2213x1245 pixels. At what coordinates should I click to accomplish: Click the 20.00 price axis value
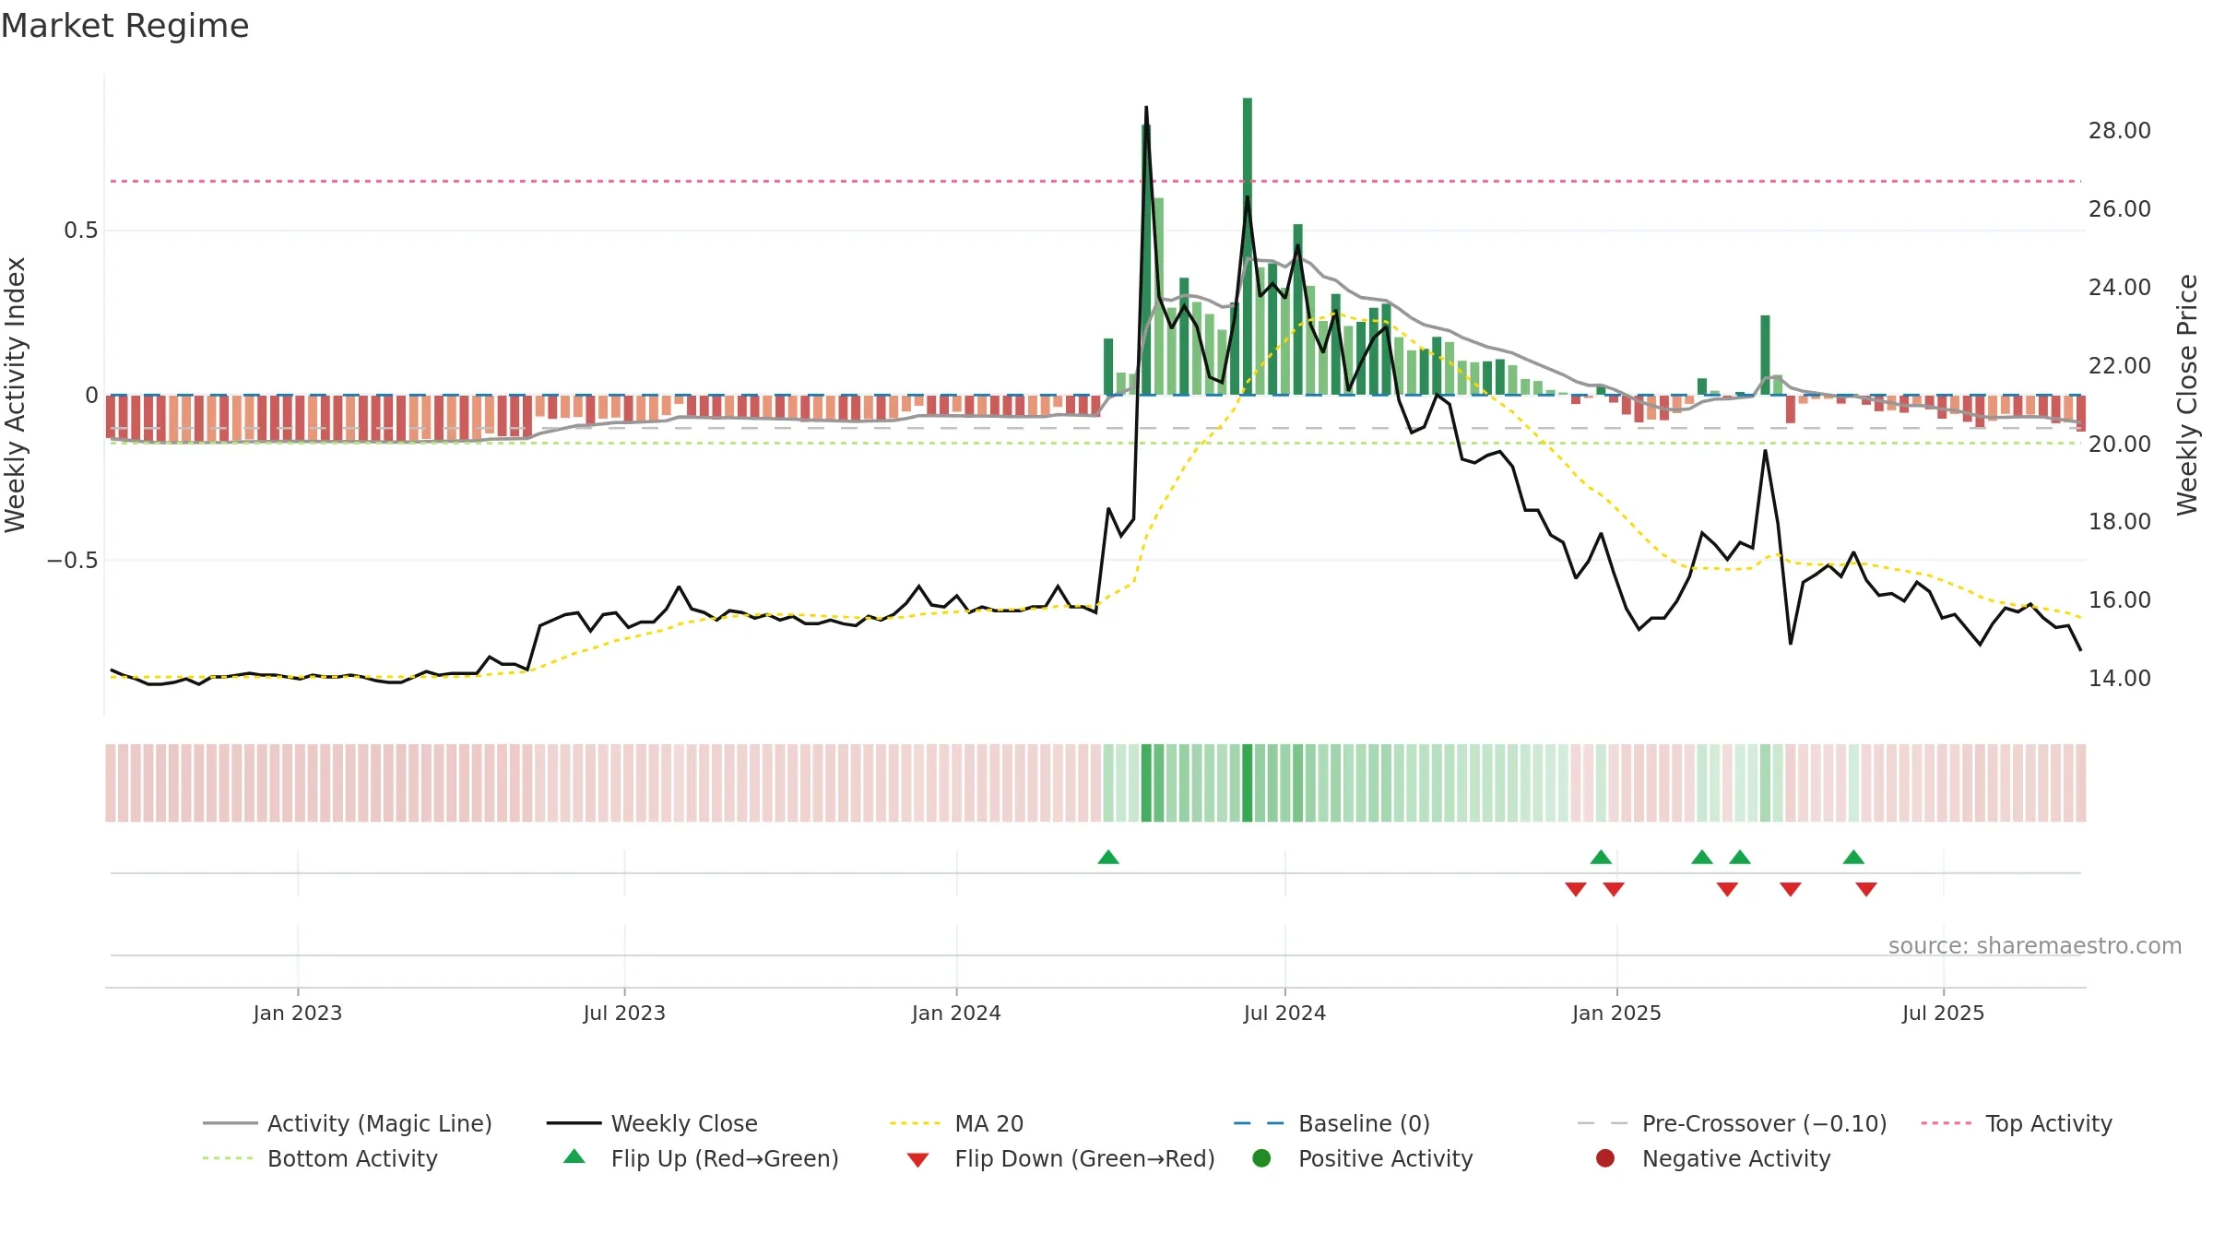(2120, 445)
